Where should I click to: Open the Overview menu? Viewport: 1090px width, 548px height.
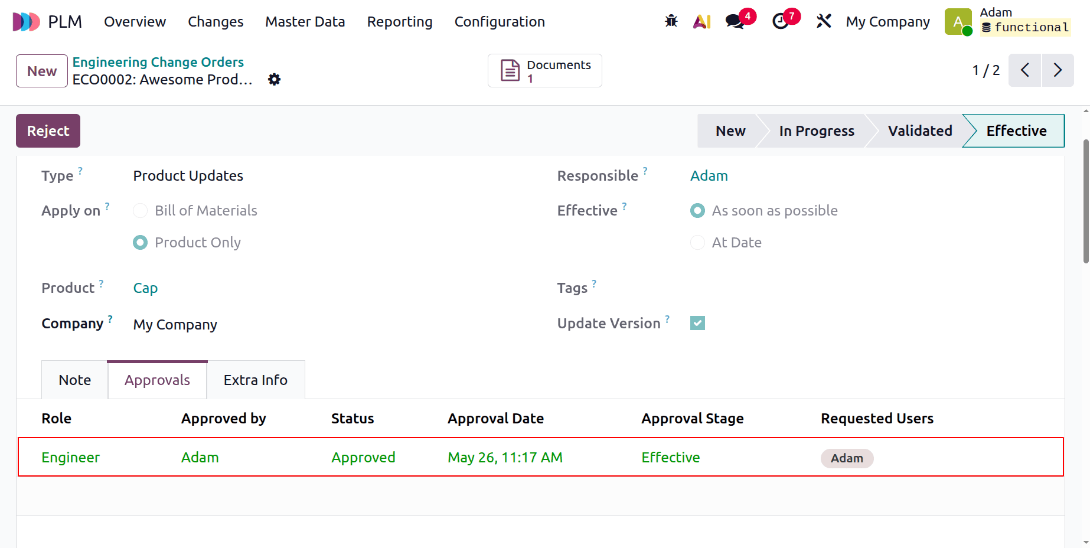point(135,22)
